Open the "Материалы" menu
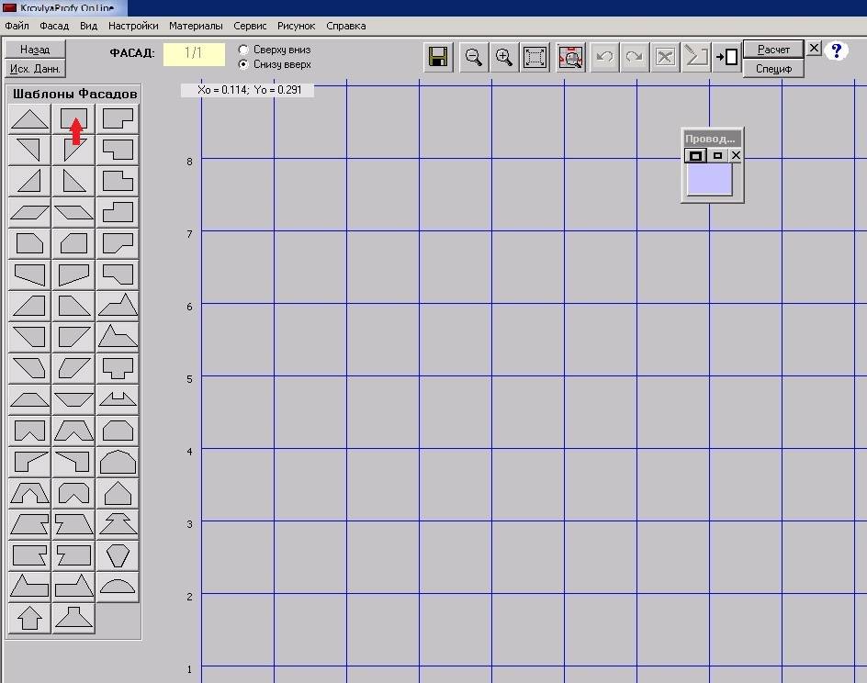 (x=196, y=26)
